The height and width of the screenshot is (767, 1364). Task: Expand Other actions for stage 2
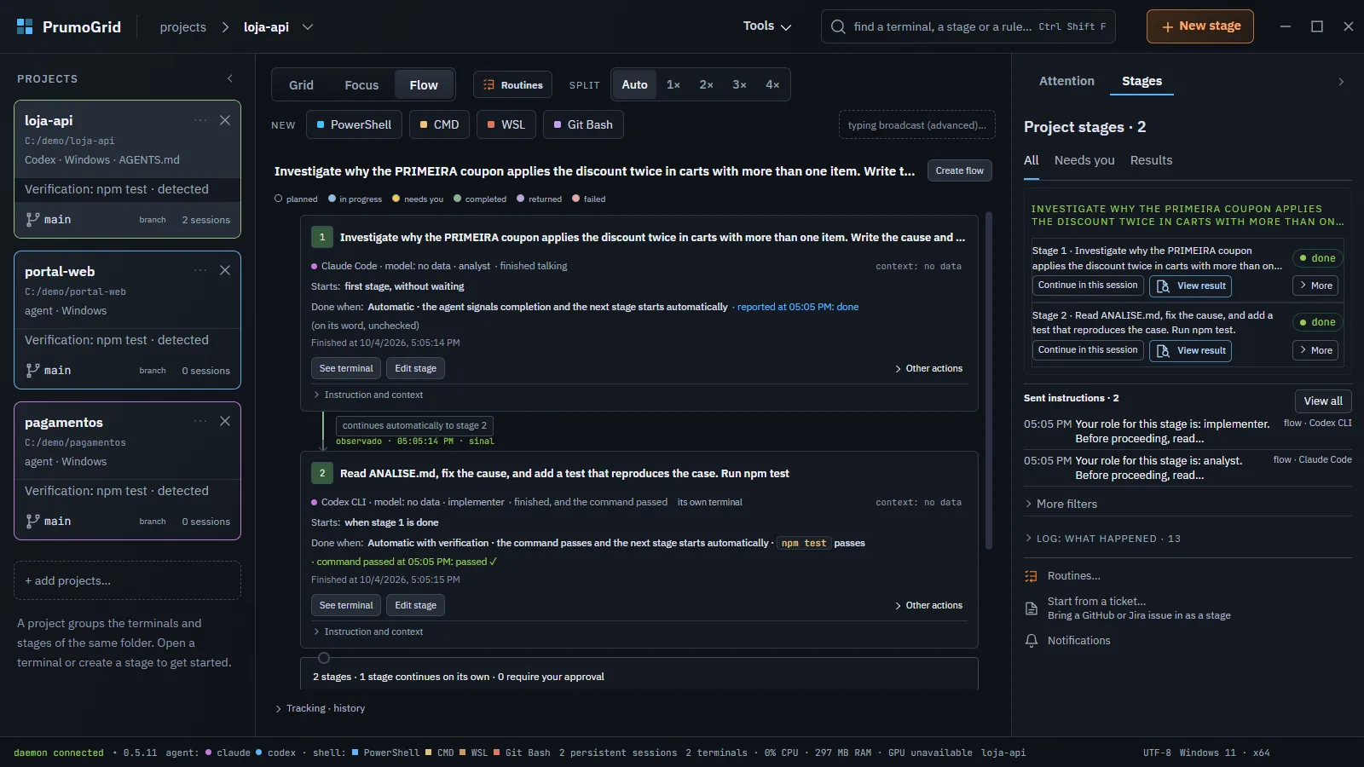coord(928,605)
